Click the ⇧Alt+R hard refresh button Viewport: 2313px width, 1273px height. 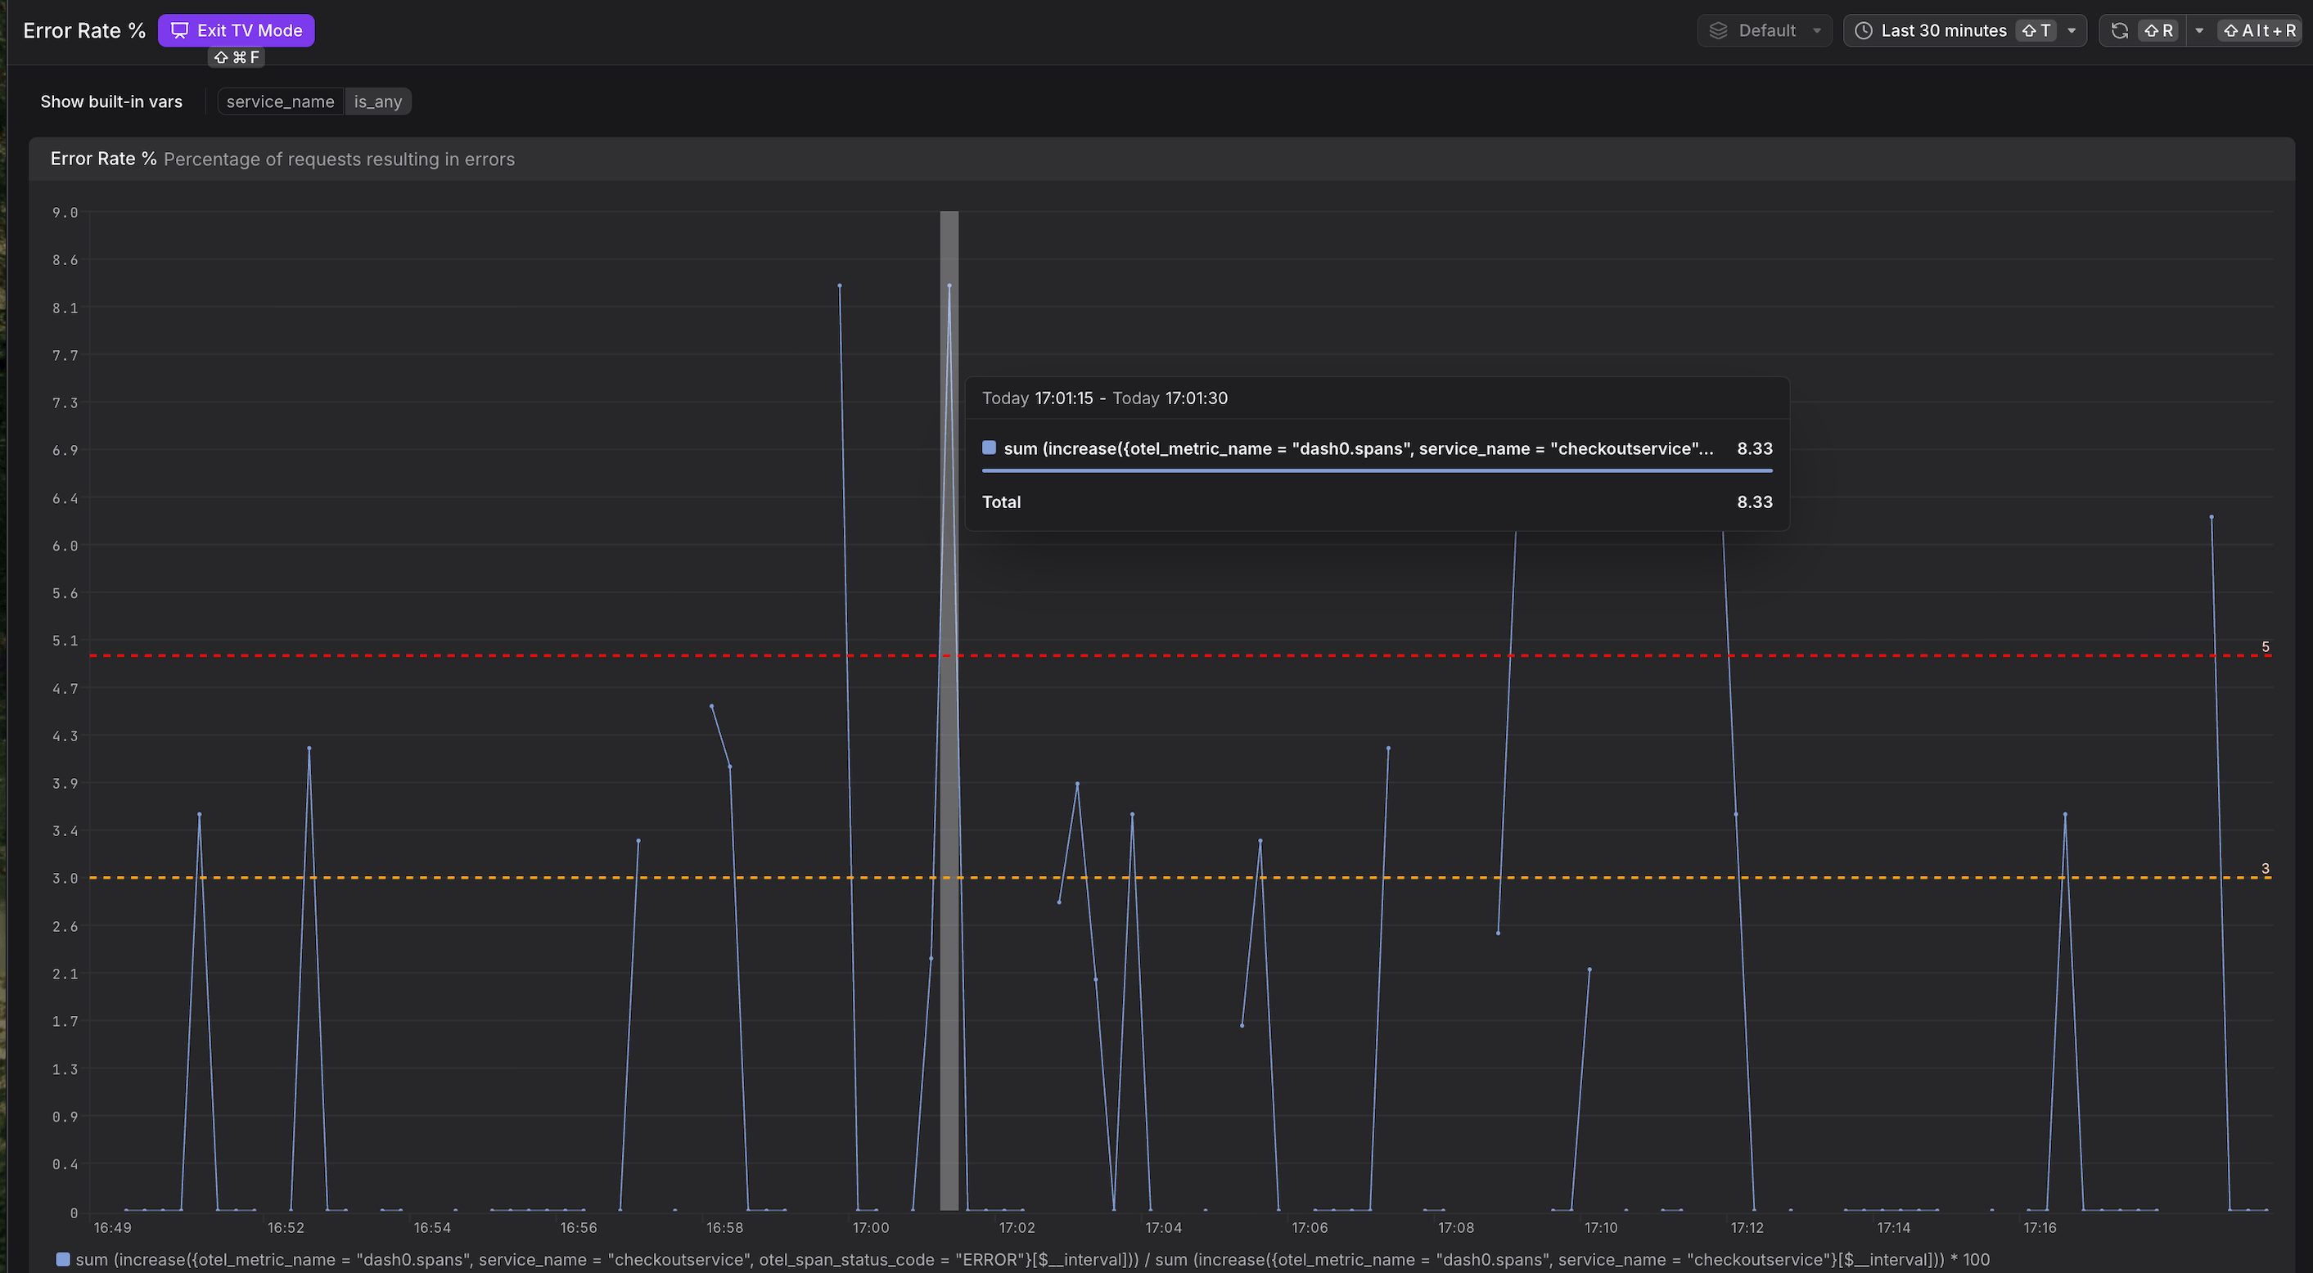2259,29
